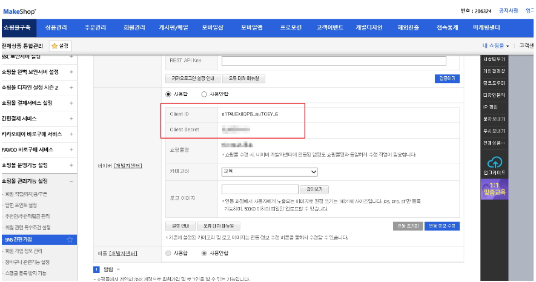Click the cloud 업그레이드 icon
The width and height of the screenshot is (536, 282).
pyautogui.click(x=494, y=162)
